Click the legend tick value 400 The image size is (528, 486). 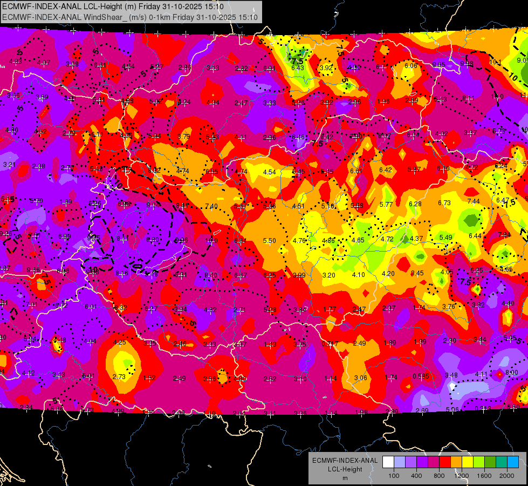416,476
